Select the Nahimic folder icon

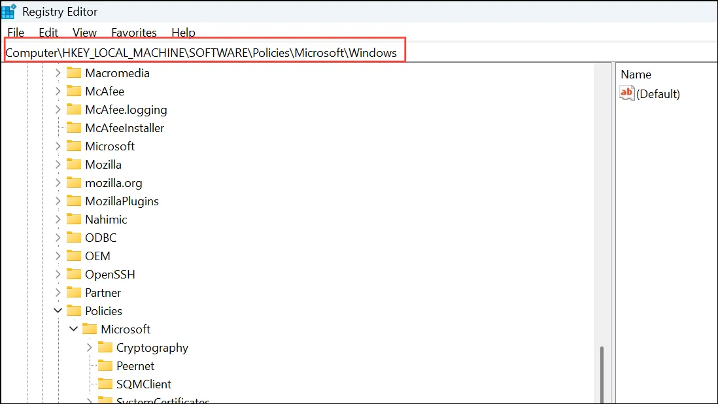point(74,219)
